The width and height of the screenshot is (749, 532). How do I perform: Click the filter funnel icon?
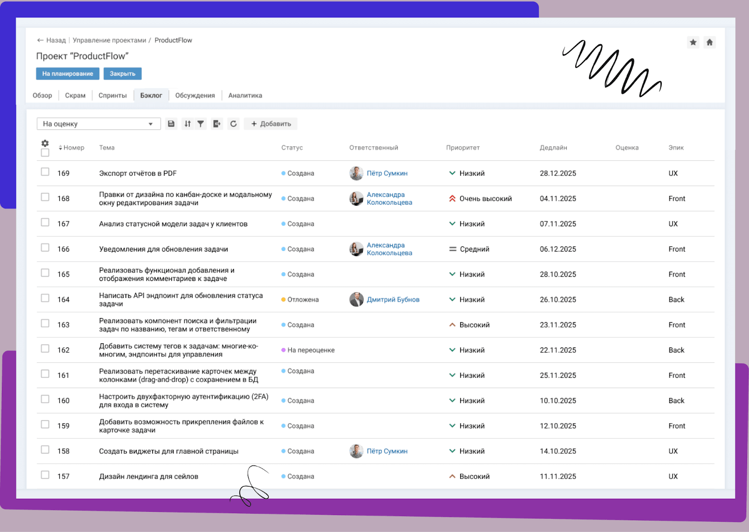coord(200,124)
